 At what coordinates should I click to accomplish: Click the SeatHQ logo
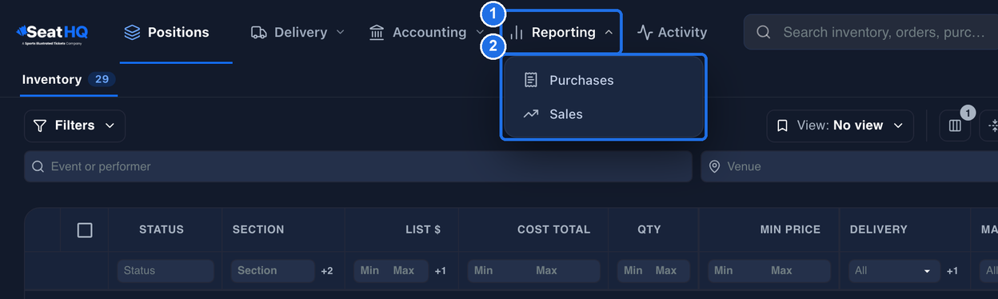(52, 33)
